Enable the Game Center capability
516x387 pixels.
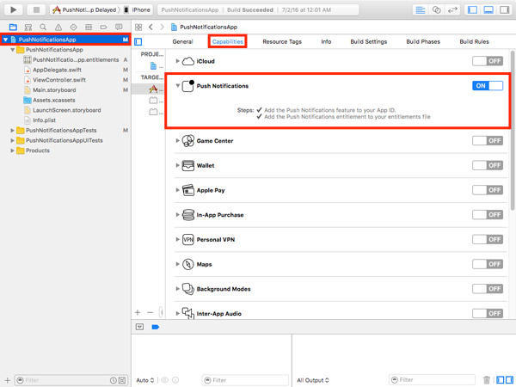coord(488,140)
